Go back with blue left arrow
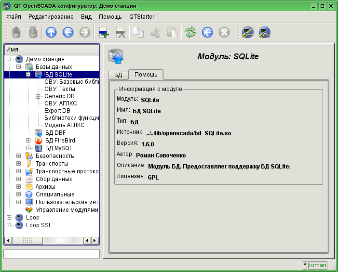 pos(68,32)
